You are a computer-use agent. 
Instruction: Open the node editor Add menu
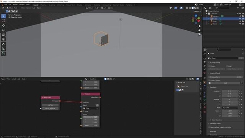(19, 79)
